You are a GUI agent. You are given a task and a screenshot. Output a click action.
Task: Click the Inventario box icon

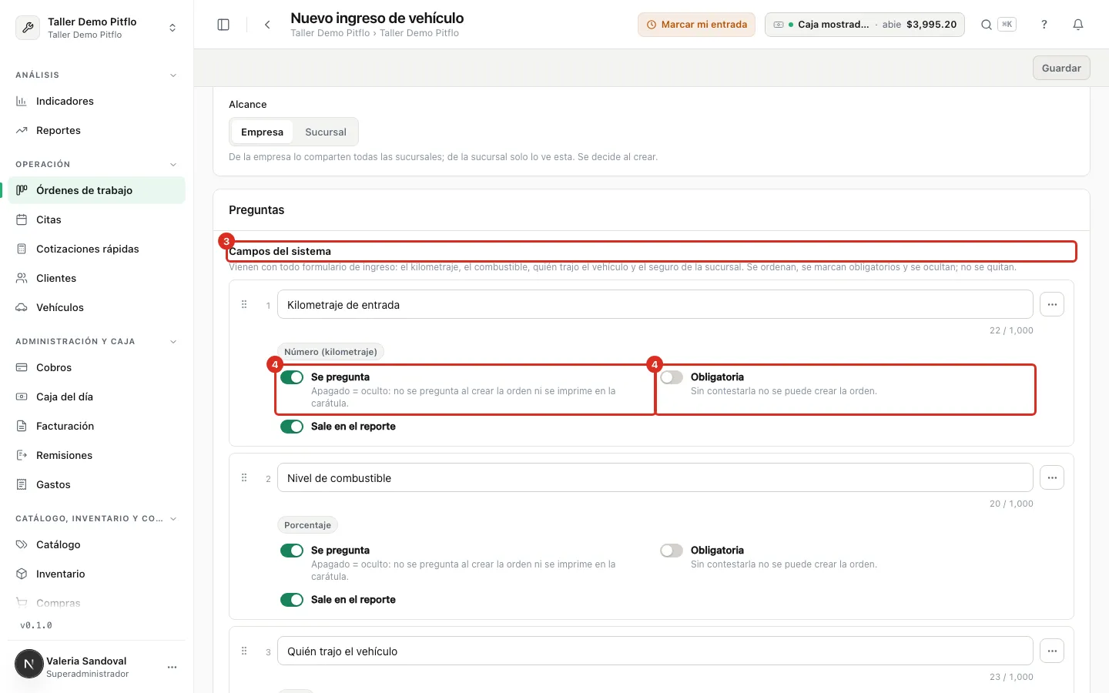[x=22, y=574]
